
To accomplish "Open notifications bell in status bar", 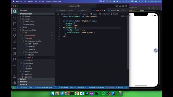I will pyautogui.click(x=126, y=87).
